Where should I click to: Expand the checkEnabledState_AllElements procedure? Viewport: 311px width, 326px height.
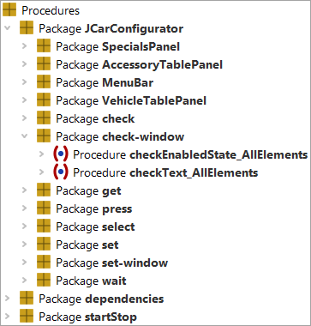[x=42, y=154]
